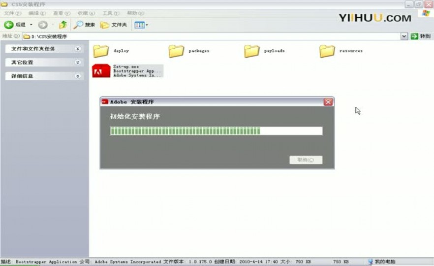
Task: Click the 初始化安装程序 status text
Action: 135,116
